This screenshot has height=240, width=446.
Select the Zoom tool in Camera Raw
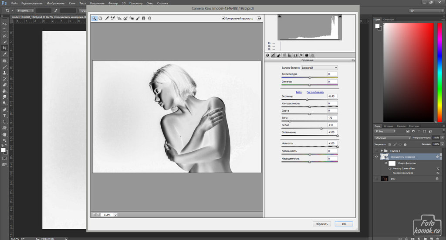click(x=94, y=18)
